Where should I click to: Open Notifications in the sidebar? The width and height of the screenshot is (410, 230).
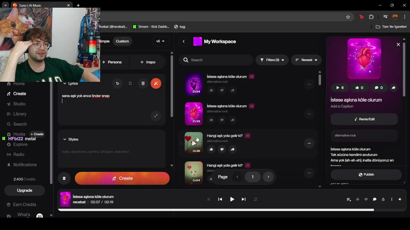click(22, 165)
